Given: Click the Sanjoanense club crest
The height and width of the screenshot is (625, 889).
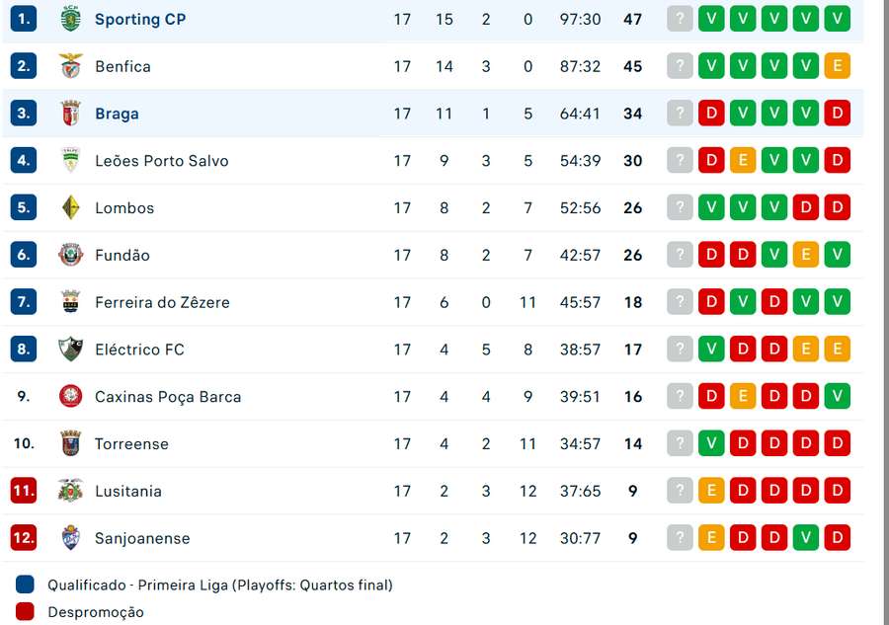Looking at the screenshot, I should [x=70, y=538].
